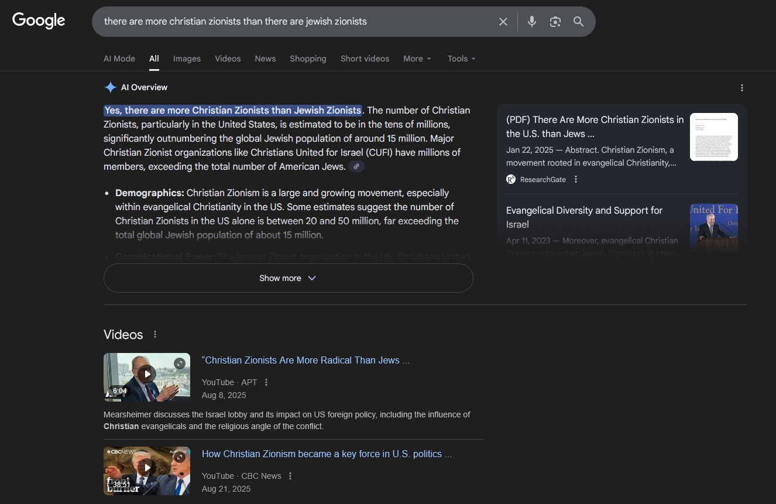The width and height of the screenshot is (776, 504).
Task: Start voice search with the microphone icon
Action: (532, 22)
